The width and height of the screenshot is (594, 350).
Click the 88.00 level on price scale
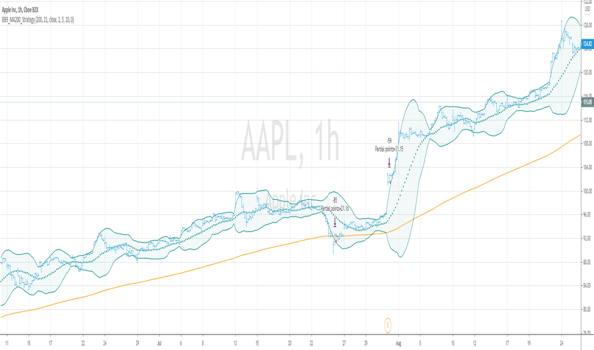pos(588,262)
